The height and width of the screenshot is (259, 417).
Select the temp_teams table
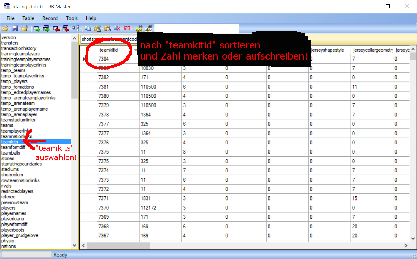13,70
